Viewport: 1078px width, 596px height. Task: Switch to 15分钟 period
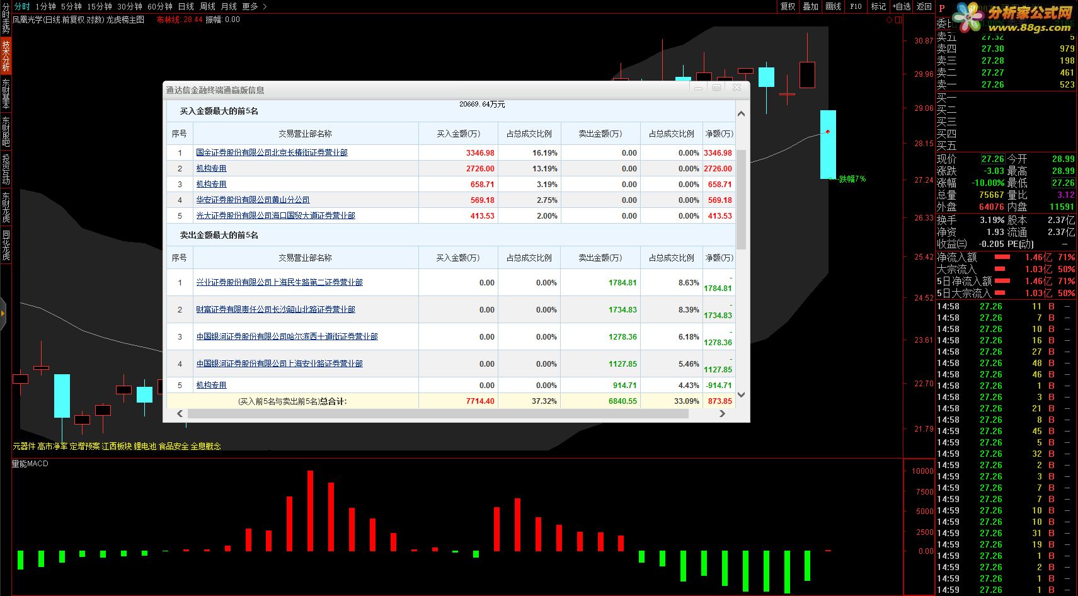tap(99, 6)
